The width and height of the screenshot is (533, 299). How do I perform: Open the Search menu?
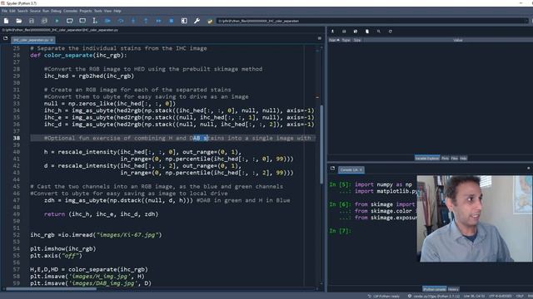coord(22,11)
